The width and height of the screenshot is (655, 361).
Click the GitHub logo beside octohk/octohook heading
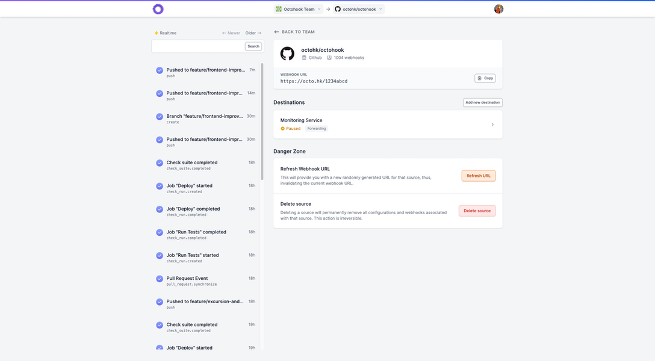coord(287,54)
